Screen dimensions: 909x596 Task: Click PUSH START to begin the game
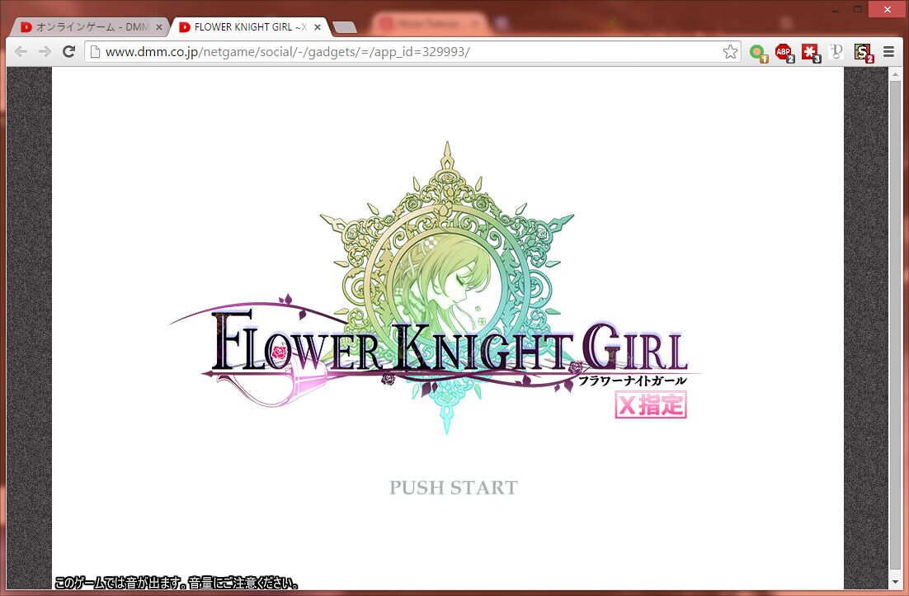pos(454,488)
